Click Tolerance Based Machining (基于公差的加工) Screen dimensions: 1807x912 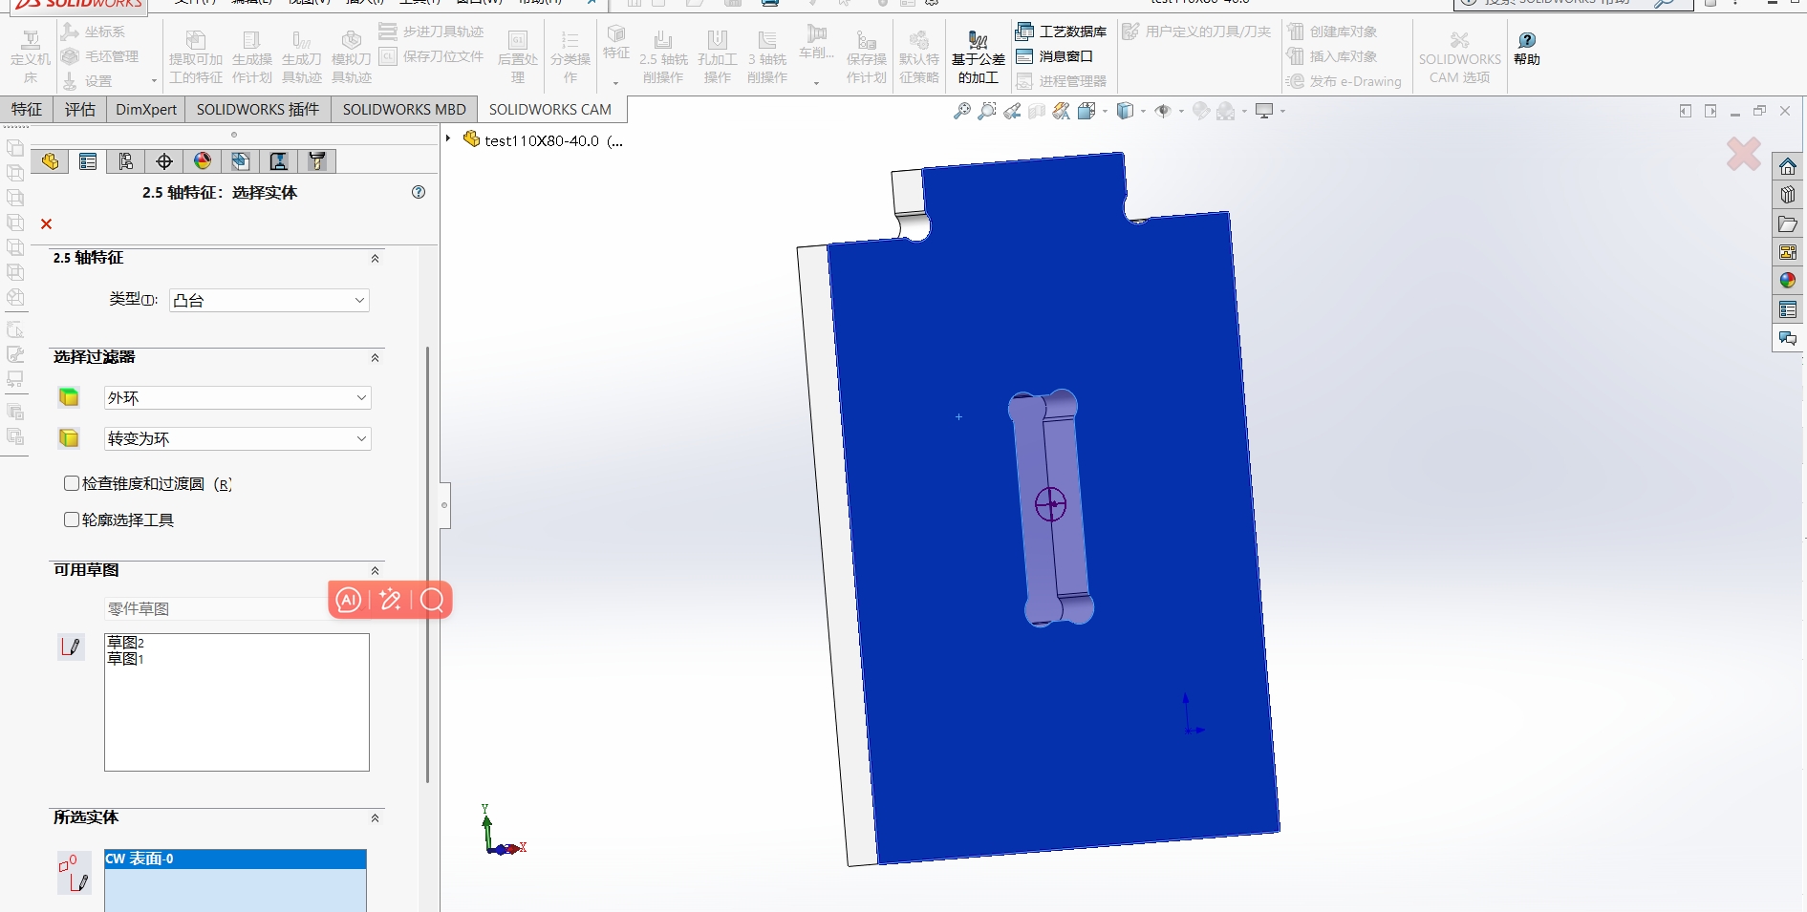[978, 57]
